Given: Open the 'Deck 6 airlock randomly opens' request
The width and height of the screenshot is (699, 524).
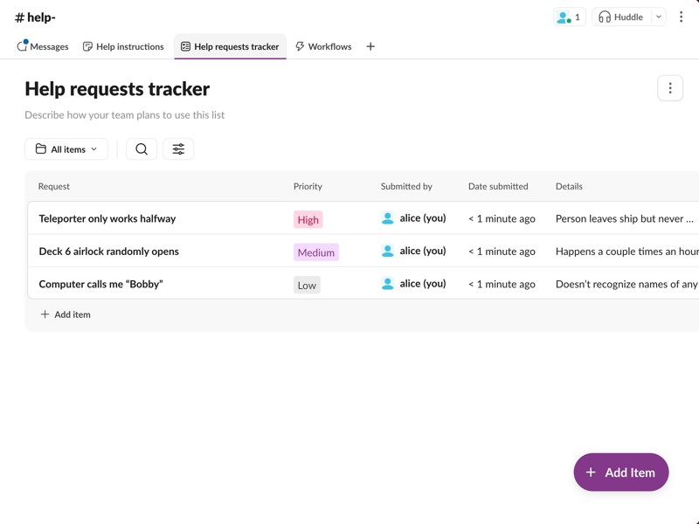Looking at the screenshot, I should click(x=108, y=252).
